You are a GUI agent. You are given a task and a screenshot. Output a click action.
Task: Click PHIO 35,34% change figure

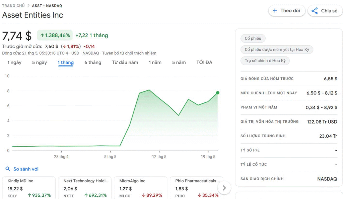pos(208,195)
